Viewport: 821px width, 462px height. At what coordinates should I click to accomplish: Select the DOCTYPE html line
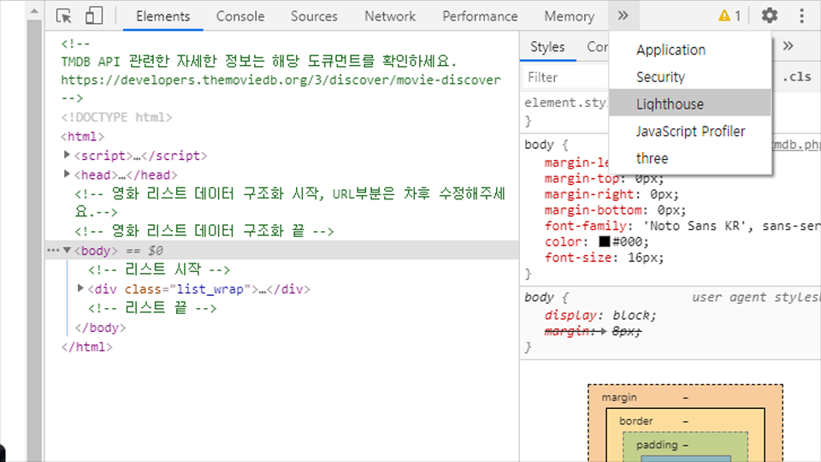116,117
